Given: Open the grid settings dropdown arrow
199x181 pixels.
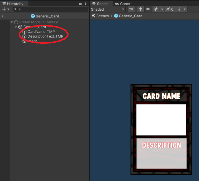Looking at the screenshot, I should coord(185,9).
